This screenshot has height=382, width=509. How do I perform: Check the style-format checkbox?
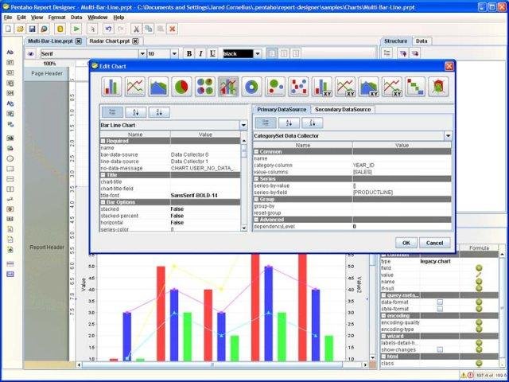(x=440, y=309)
